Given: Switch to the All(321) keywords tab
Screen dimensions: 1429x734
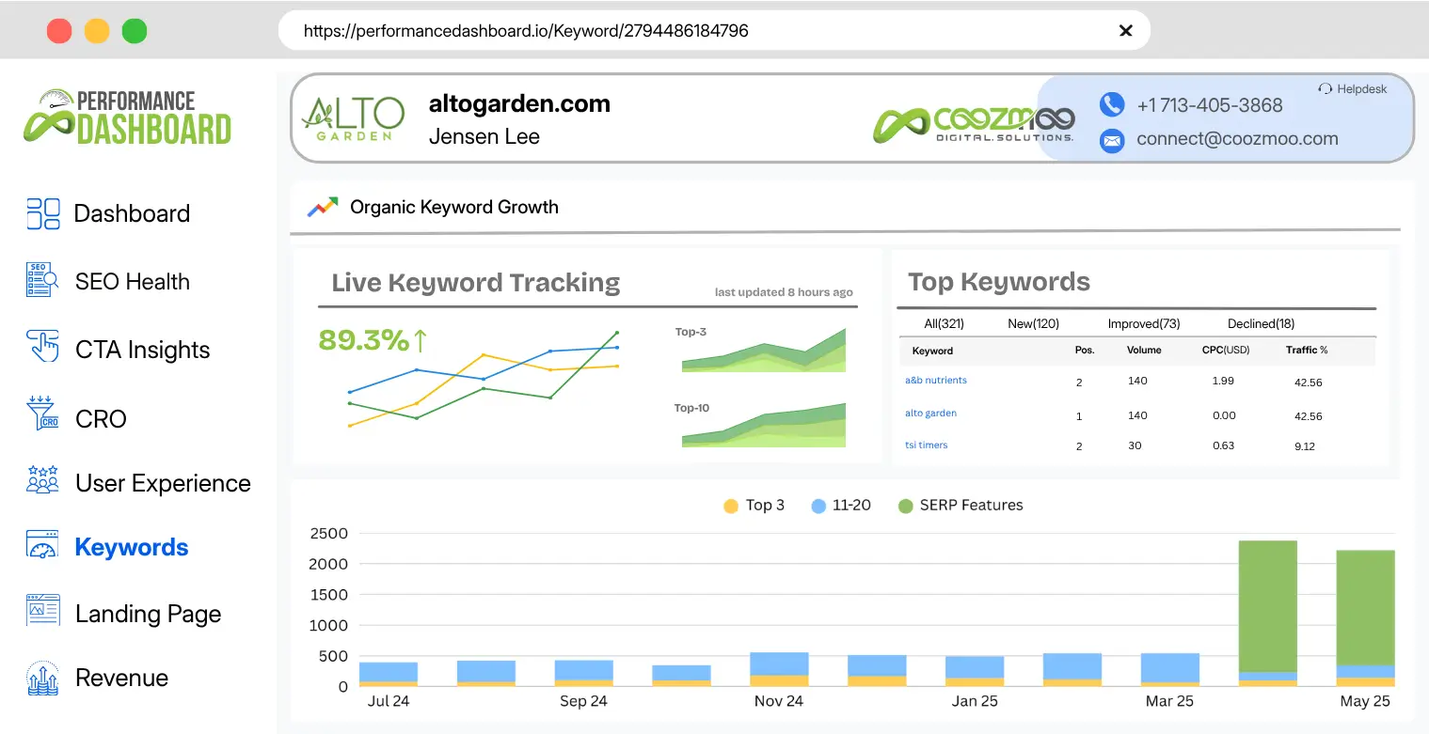Looking at the screenshot, I should (x=945, y=323).
